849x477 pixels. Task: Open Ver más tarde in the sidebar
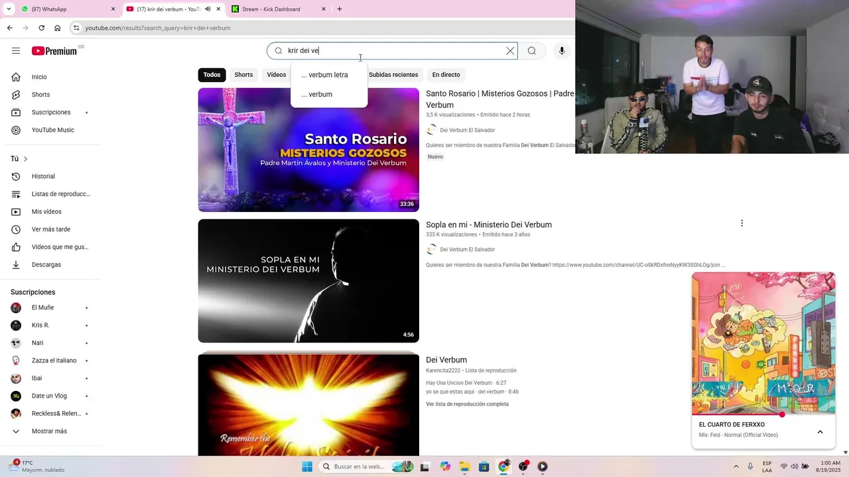(50, 229)
